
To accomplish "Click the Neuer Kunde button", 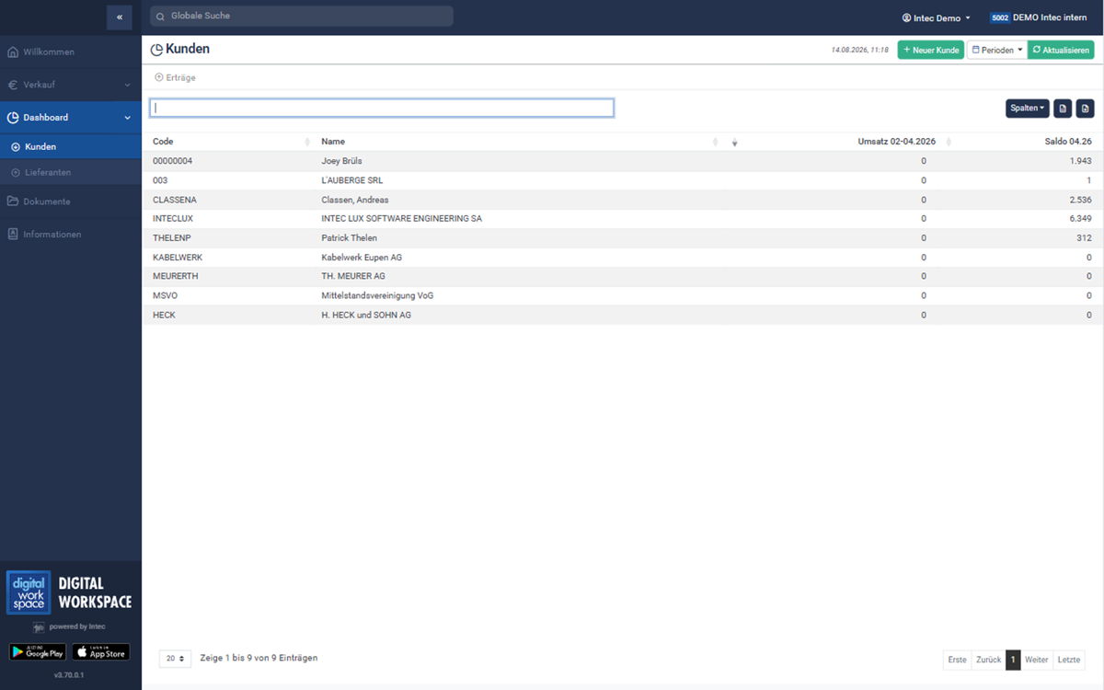I will tap(931, 50).
